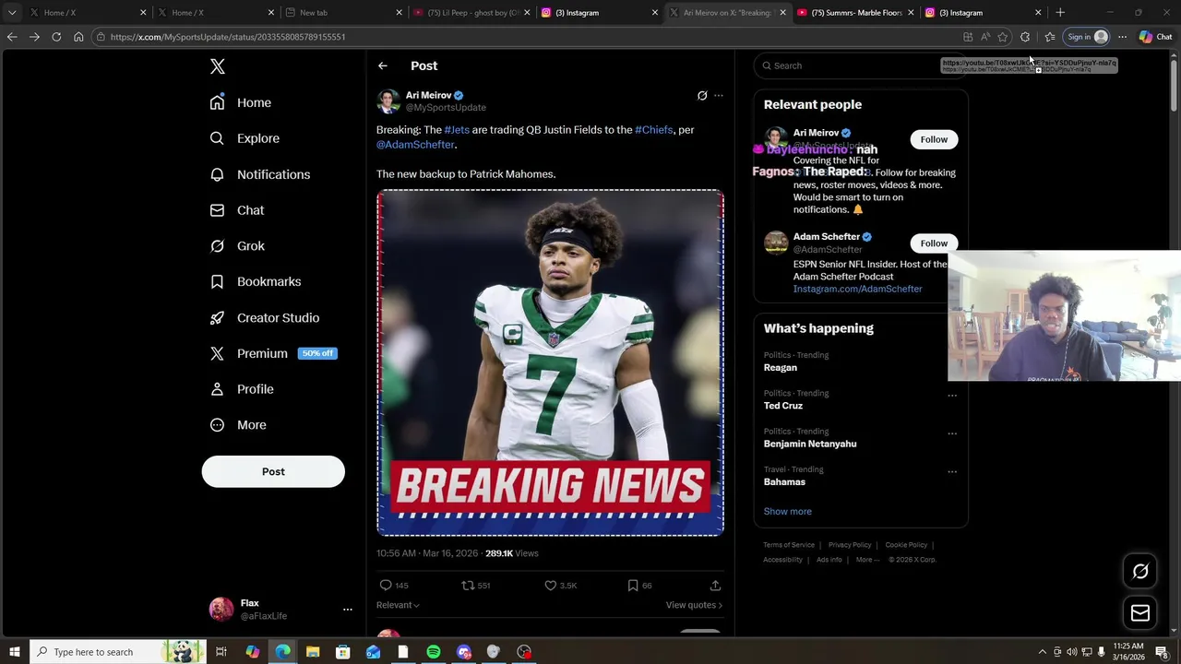This screenshot has height=664, width=1181.
Task: Click browser Sign in button
Action: (x=1088, y=37)
